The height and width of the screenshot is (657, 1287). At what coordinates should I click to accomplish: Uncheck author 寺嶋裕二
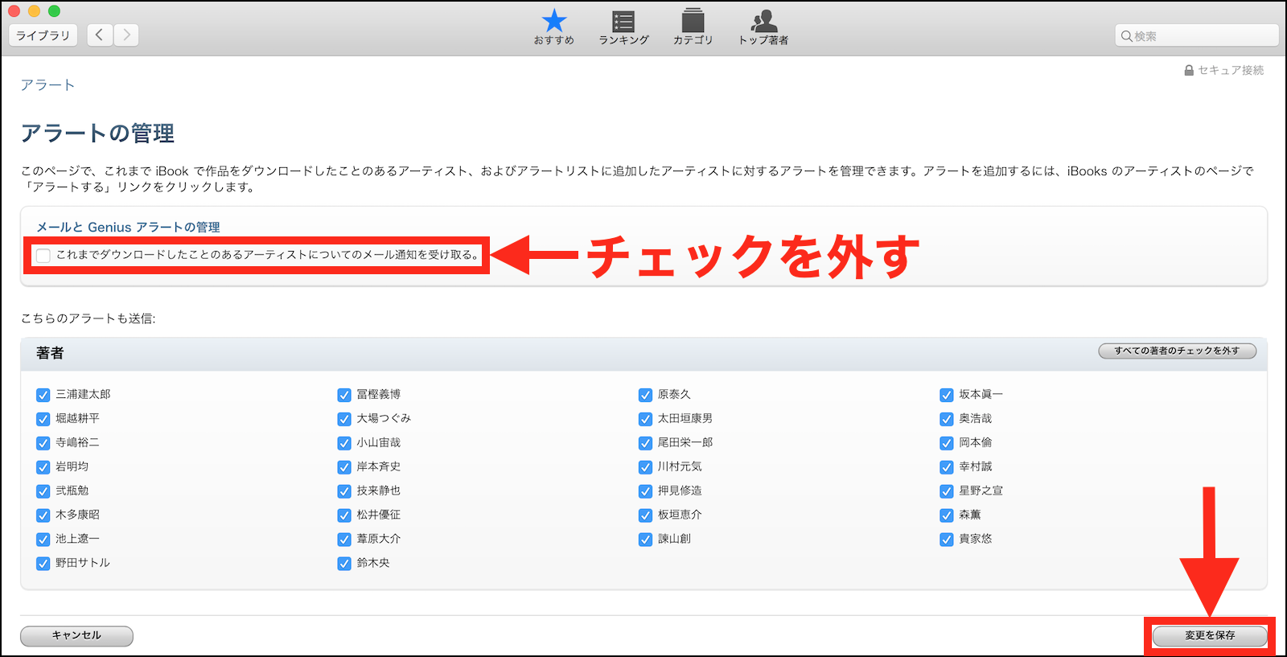(x=43, y=443)
